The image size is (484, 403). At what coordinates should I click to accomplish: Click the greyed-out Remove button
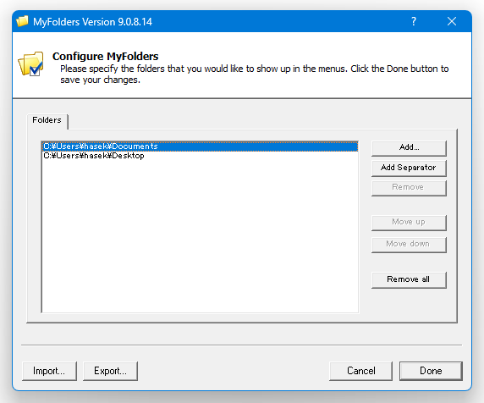409,188
